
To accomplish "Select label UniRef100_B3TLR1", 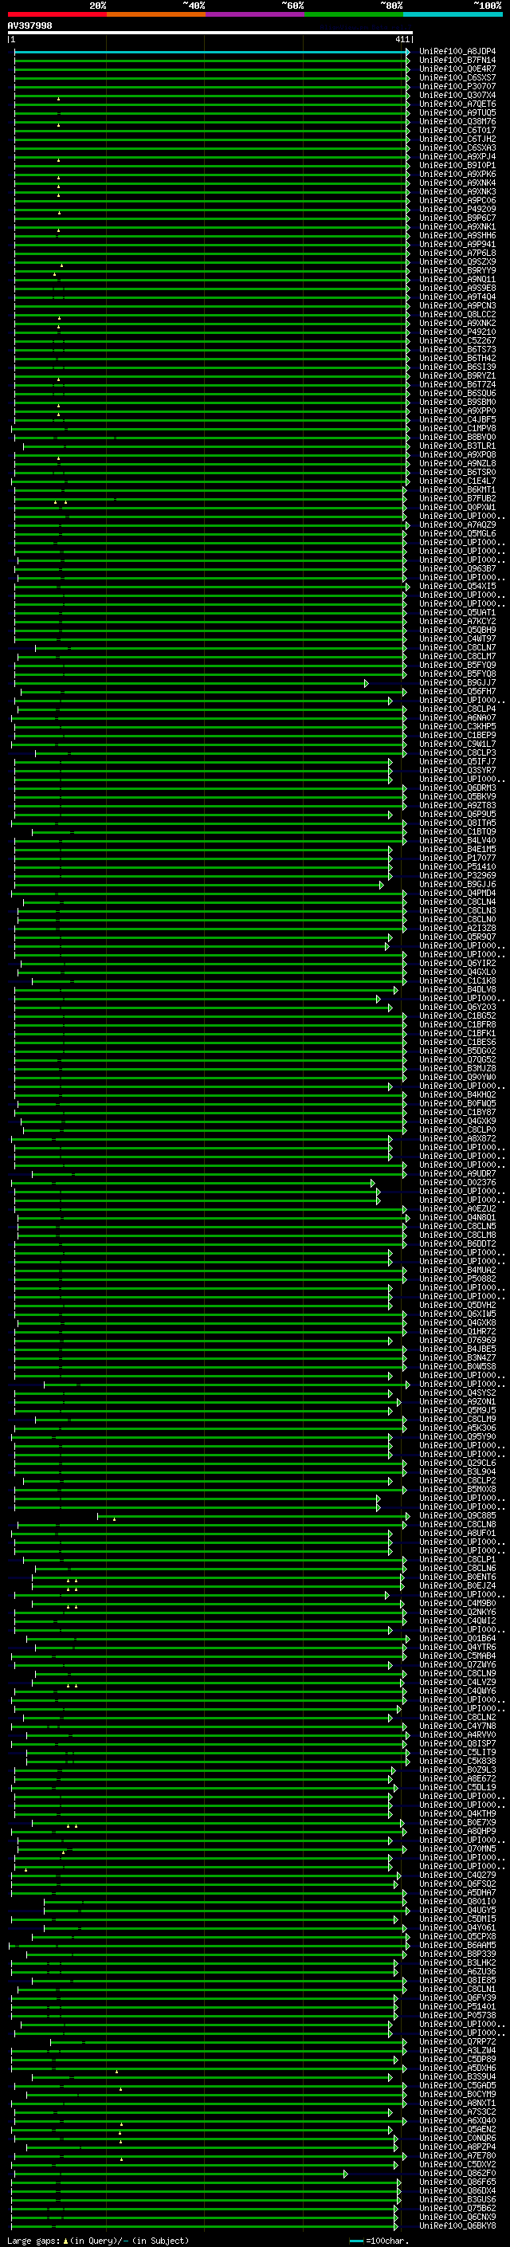I will [457, 446].
